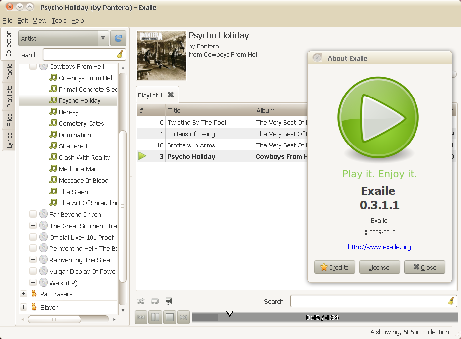Screen dimensions: 461x339
Task: Go to previous track button
Action: point(141,317)
